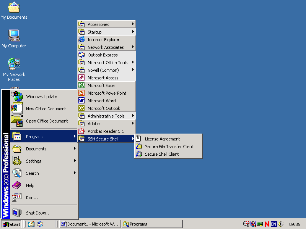Image resolution: width=306 pixels, height=229 pixels.
Task: Open My Network Places desktop icon
Action: (14, 64)
